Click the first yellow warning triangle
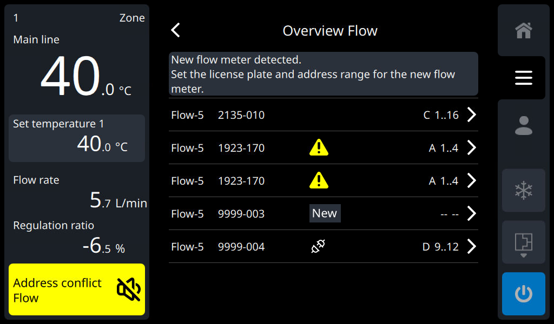Viewport: 554px width, 324px height. coord(319,147)
